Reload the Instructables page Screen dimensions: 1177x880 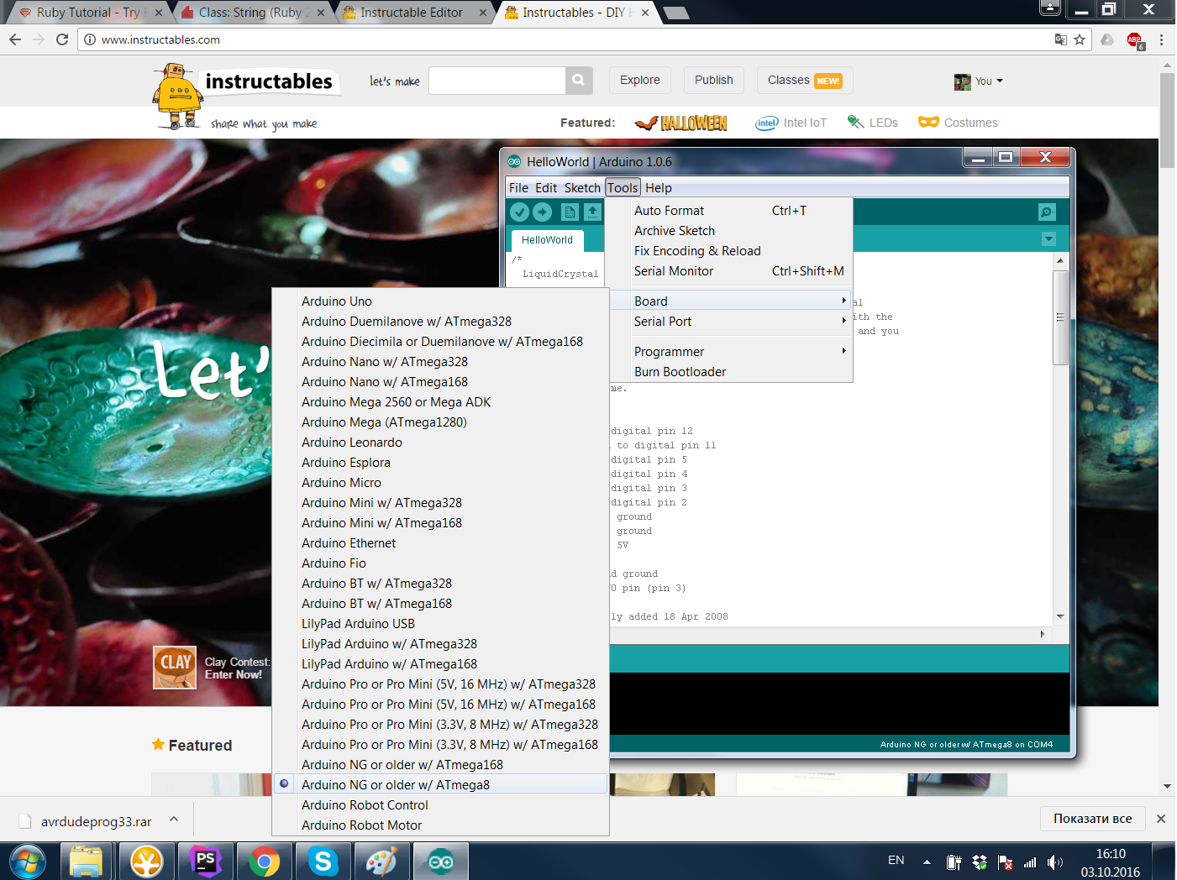[62, 39]
